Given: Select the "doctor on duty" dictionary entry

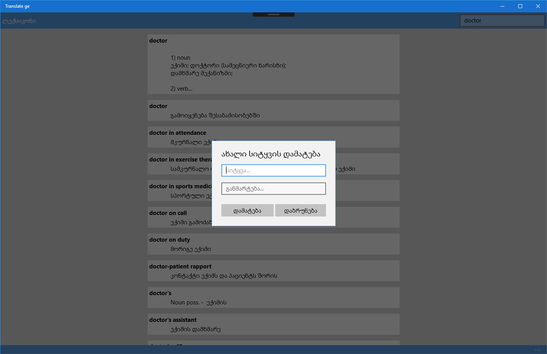Looking at the screenshot, I should tap(273, 244).
